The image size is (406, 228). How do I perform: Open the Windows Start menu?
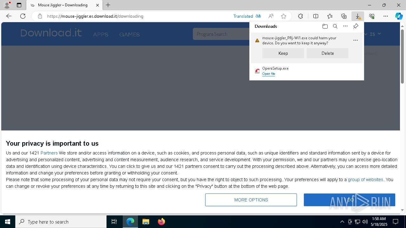point(8,222)
